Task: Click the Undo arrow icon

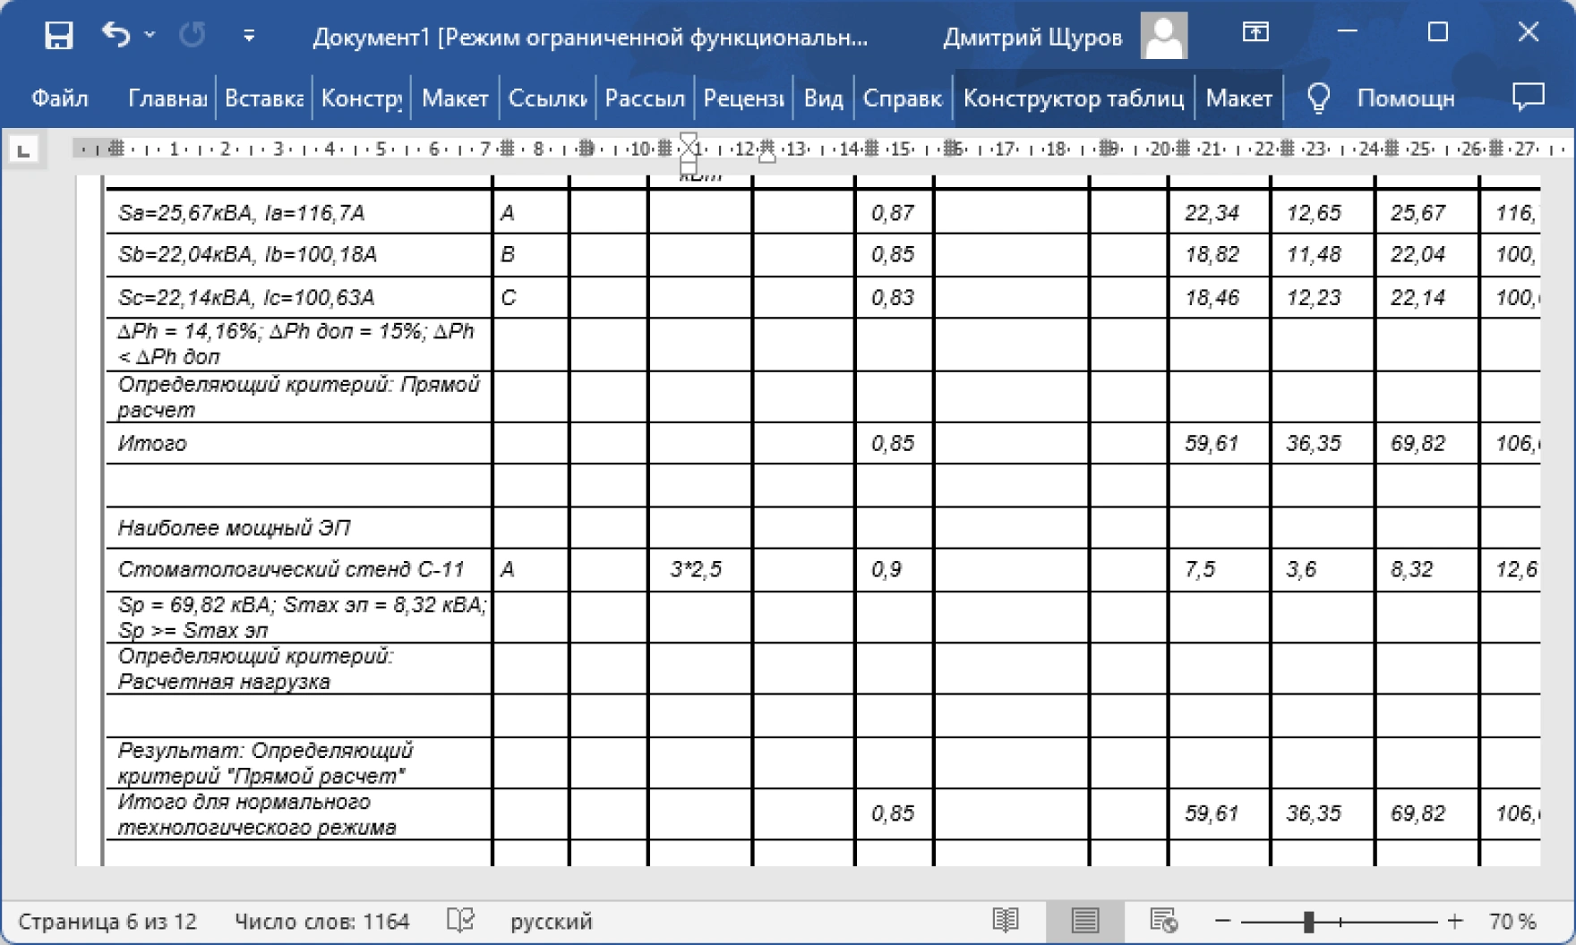Action: [116, 36]
